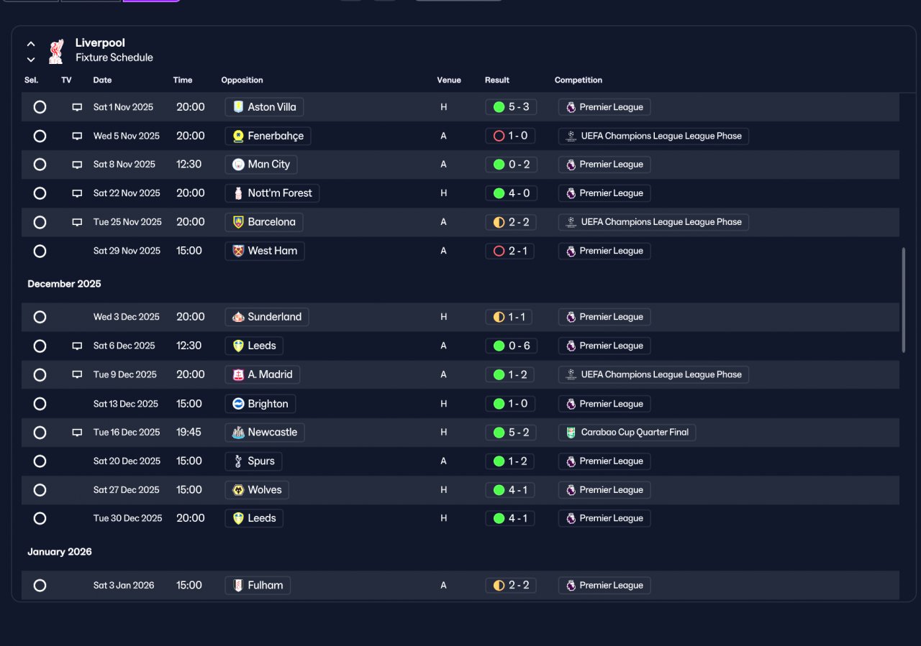Click the Opposition column header
This screenshot has width=921, height=646.
[242, 80]
